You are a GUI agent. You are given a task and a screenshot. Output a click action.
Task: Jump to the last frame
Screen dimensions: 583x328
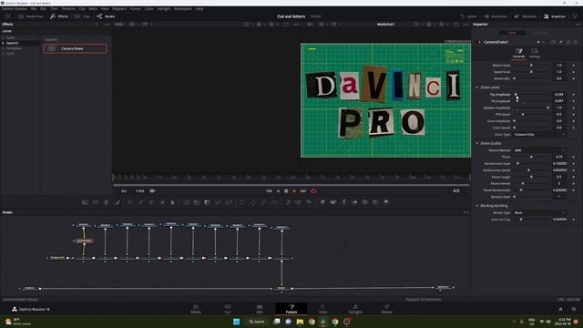[x=303, y=191]
